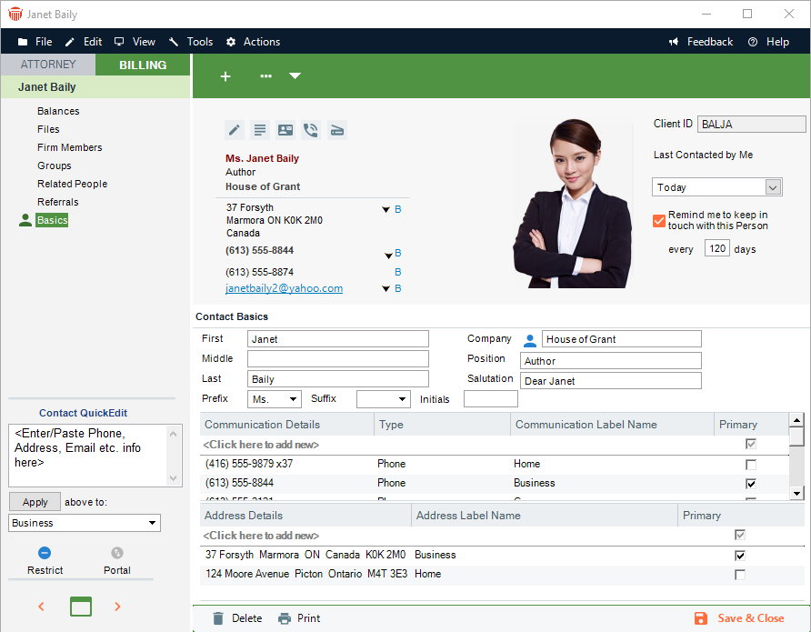Switch to the ATTORNEY tab
This screenshot has height=632, width=811.
pos(47,65)
